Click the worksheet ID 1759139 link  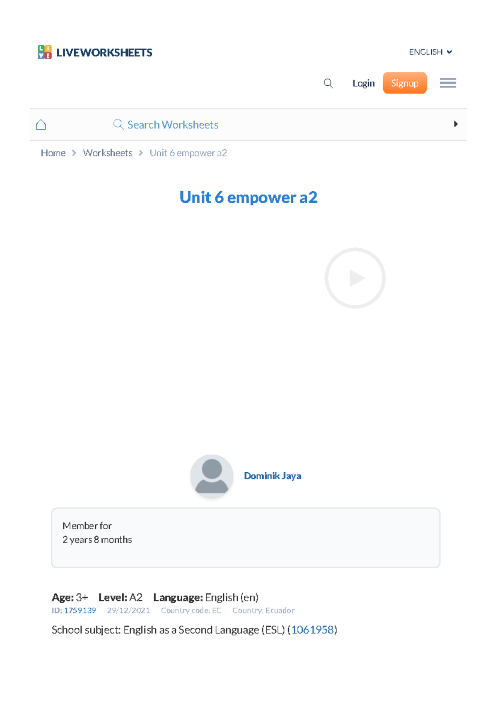(x=80, y=611)
